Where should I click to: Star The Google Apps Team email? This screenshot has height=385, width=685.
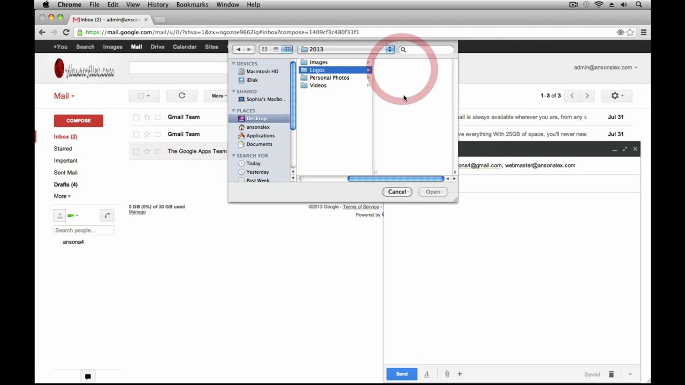click(147, 151)
